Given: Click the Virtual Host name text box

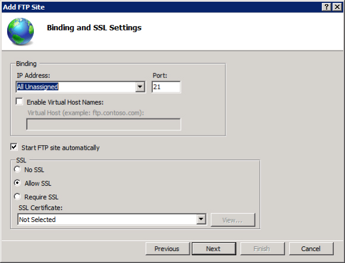Looking at the screenshot, I should pos(103,124).
